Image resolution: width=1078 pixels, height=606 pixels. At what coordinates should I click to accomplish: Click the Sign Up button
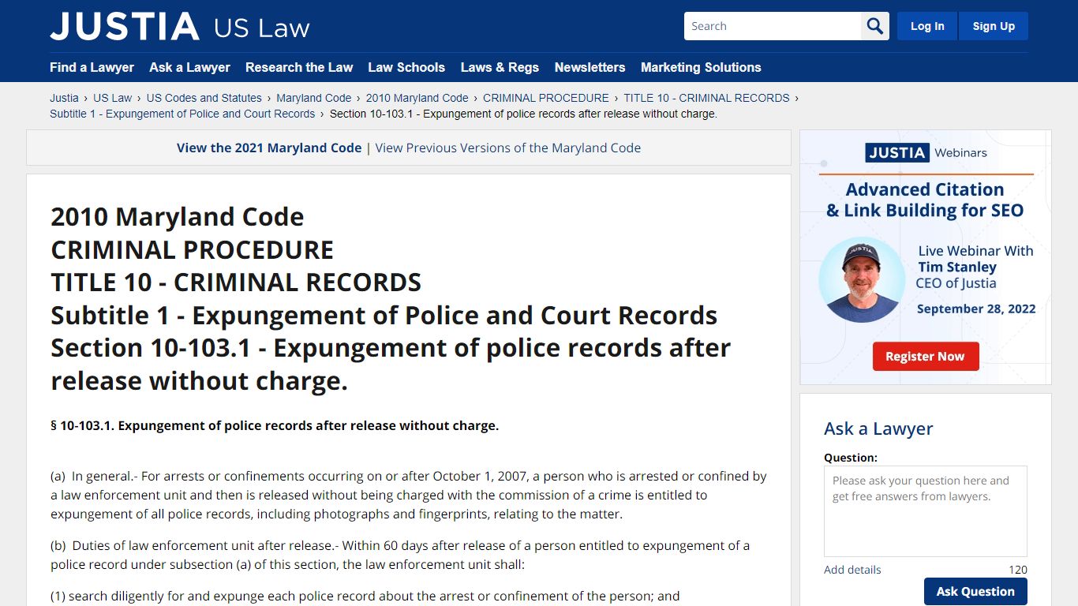pos(994,26)
